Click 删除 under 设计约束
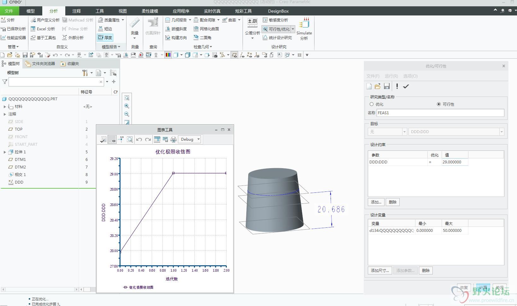 point(393,202)
